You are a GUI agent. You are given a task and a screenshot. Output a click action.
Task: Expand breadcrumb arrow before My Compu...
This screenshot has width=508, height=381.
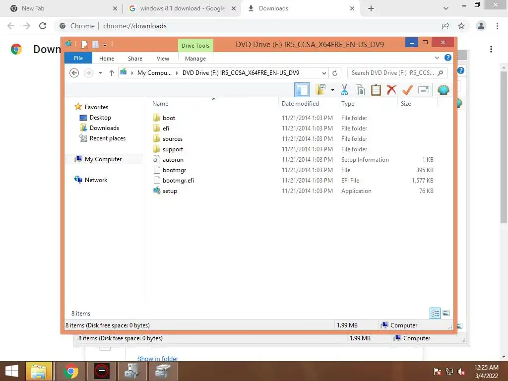click(132, 73)
